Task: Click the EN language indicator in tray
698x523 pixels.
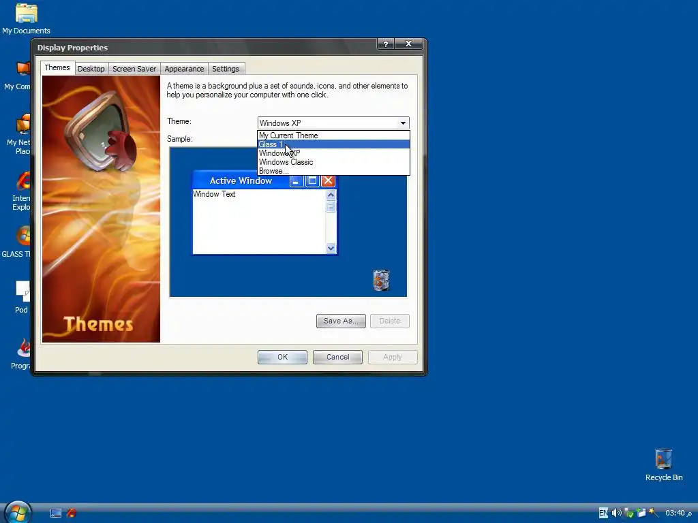Action: [x=603, y=513]
